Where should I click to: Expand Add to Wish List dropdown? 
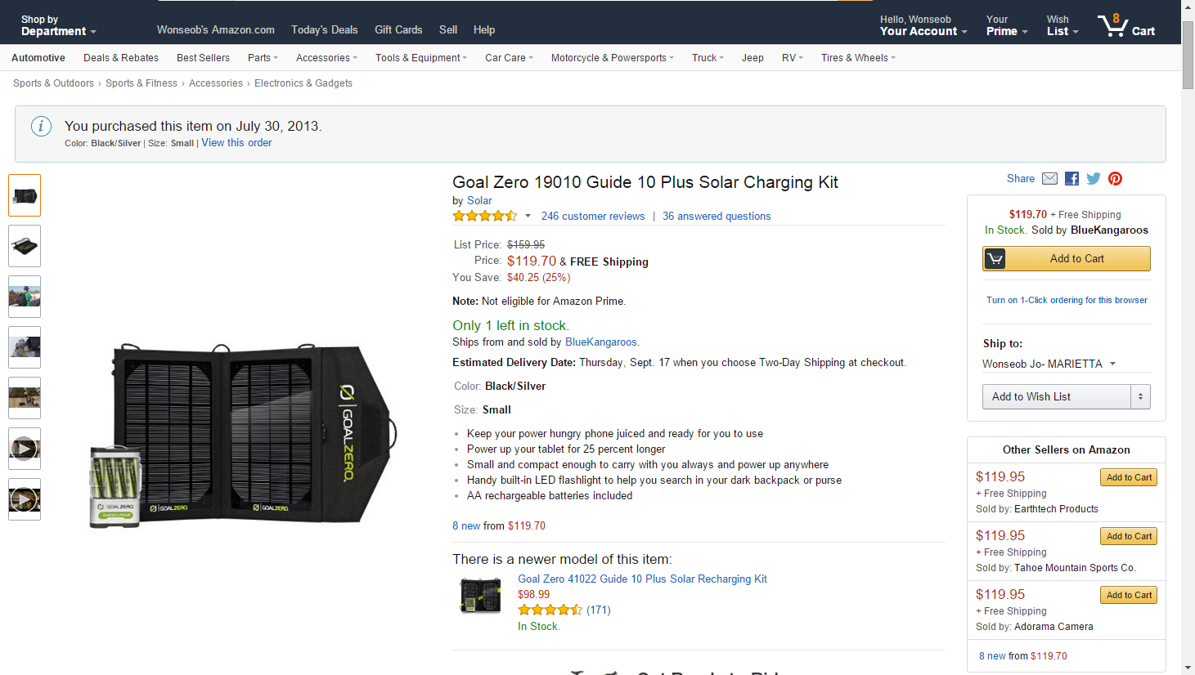coord(1140,397)
